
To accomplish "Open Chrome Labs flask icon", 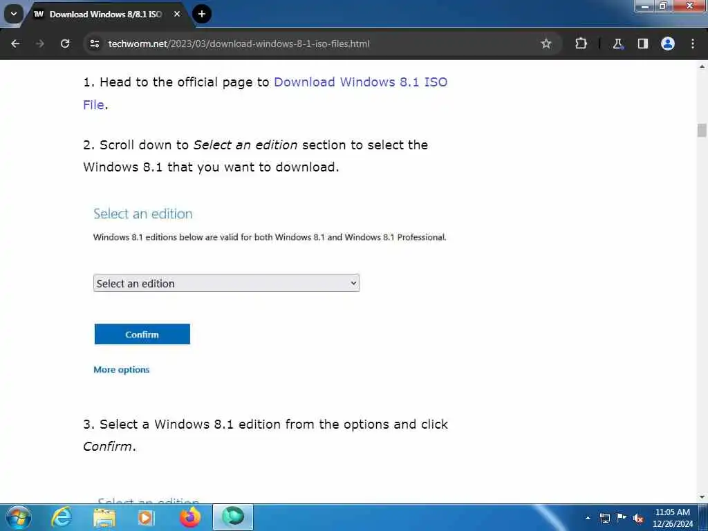I will (x=617, y=44).
